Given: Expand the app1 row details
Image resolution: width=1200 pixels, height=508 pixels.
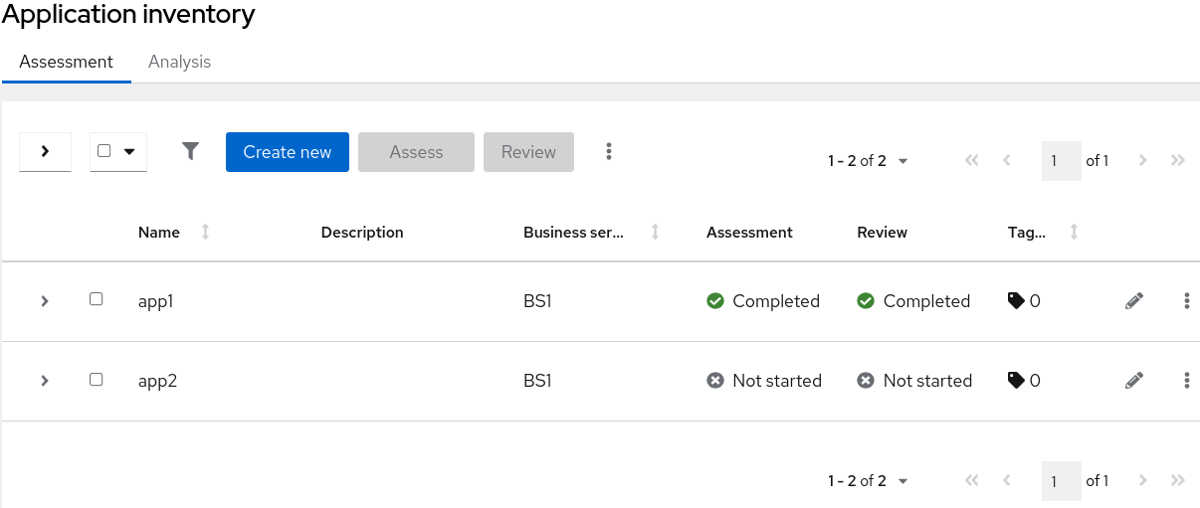Looking at the screenshot, I should coord(45,300).
